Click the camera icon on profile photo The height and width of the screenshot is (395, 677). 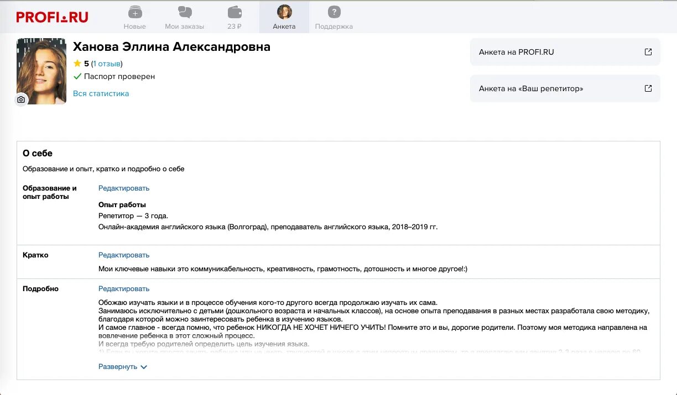[x=21, y=99]
